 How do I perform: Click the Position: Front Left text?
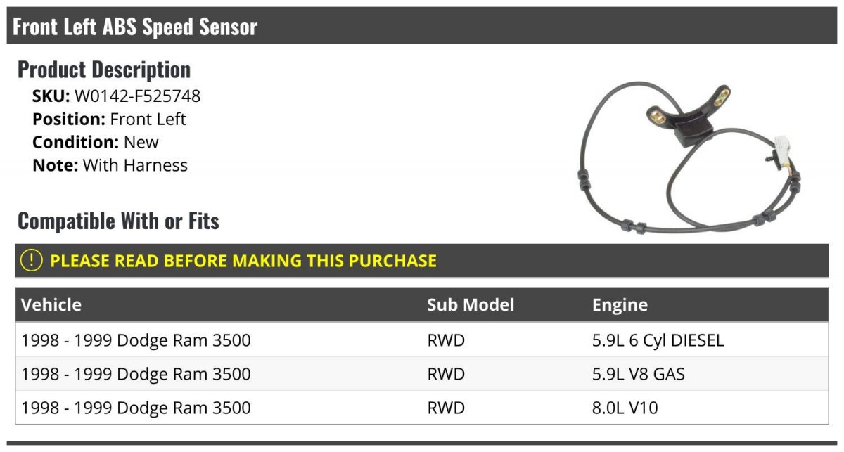click(x=109, y=119)
